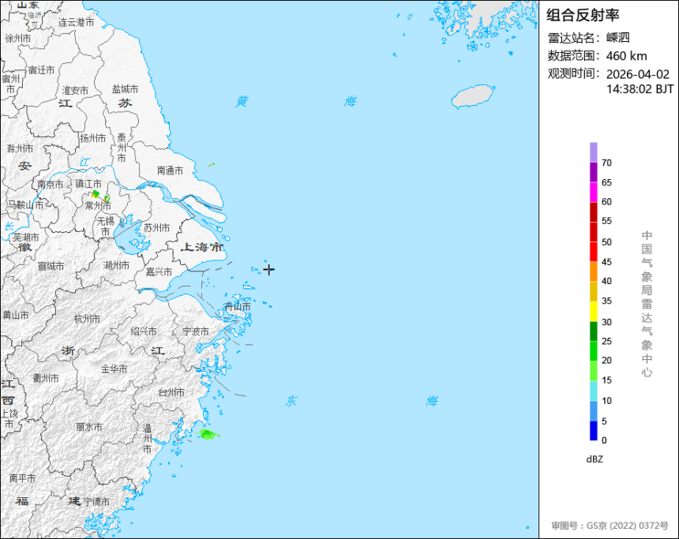
Task: Click the 南京市 map label
Action: [51, 185]
